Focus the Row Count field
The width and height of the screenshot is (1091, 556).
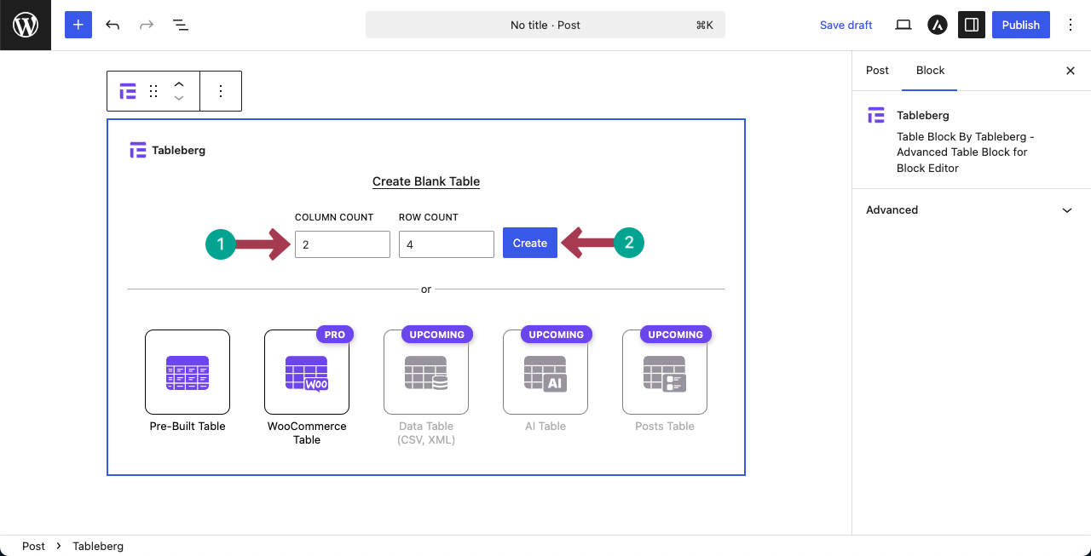coord(447,244)
